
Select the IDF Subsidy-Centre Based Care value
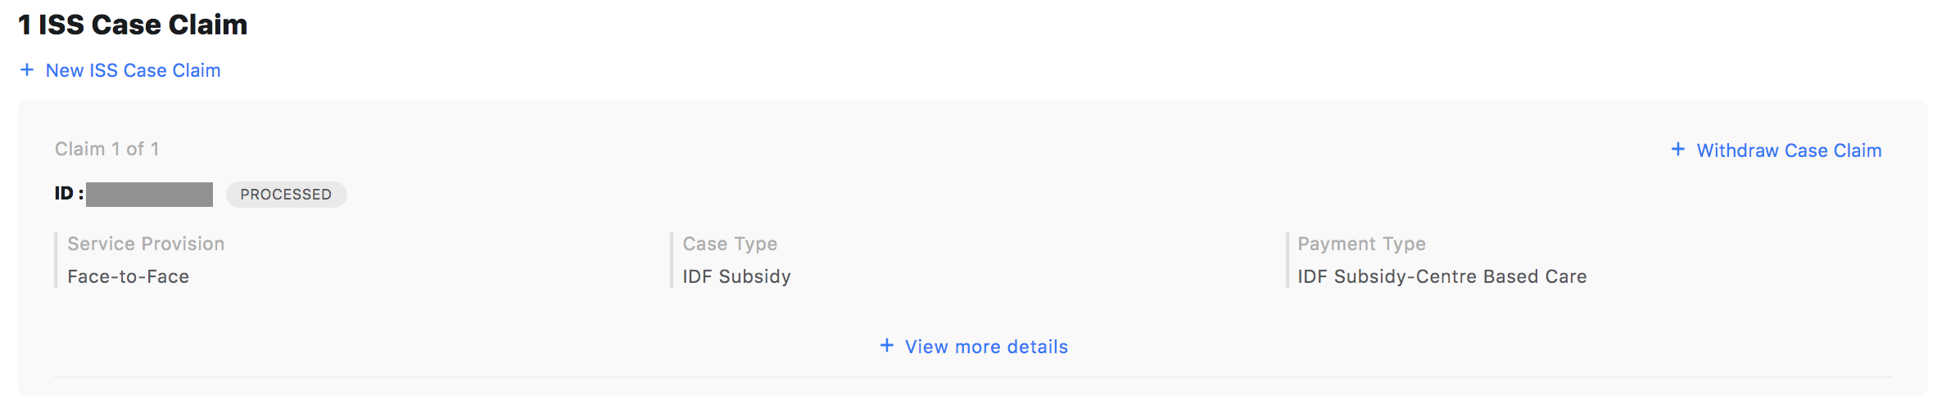pos(1441,276)
